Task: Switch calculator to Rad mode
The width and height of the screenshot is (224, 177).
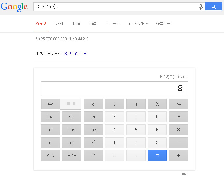Action: click(51, 104)
